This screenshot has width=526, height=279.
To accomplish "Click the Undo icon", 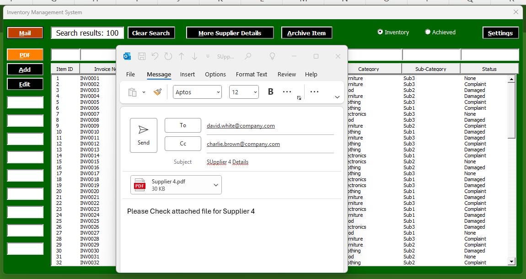I will (155, 56).
